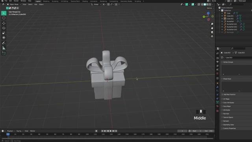
Task: Jump to the timeline start frame
Action: pyautogui.click(x=102, y=131)
